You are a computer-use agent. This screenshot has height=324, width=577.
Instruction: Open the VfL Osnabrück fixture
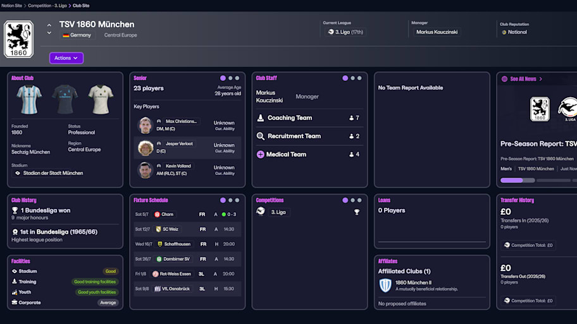187,289
